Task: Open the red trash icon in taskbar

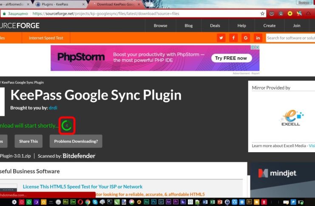Action: point(264,202)
